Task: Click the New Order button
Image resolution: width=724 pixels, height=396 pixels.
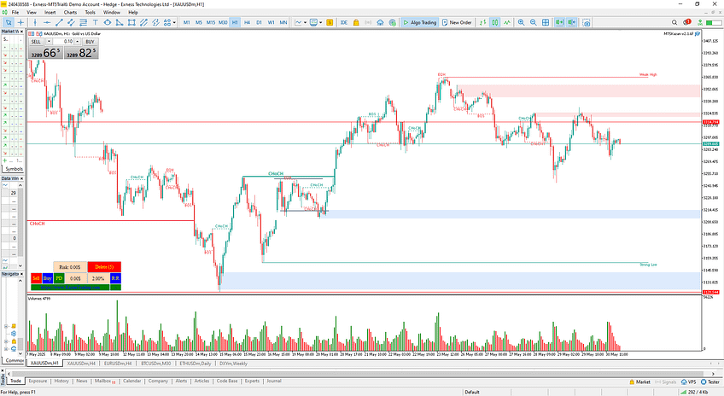Action: [458, 22]
